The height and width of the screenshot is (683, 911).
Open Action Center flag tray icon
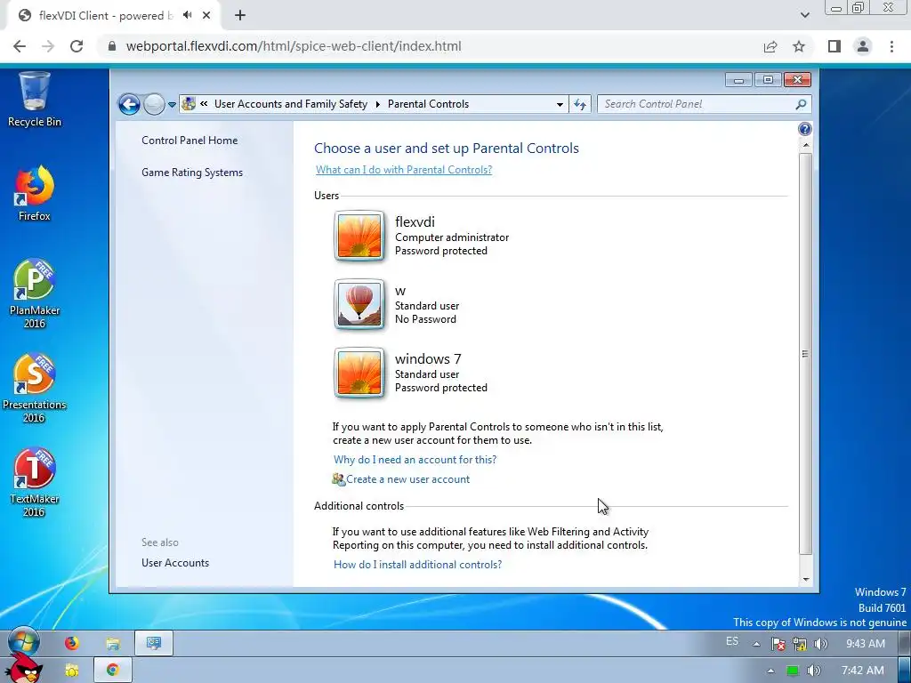point(778,644)
